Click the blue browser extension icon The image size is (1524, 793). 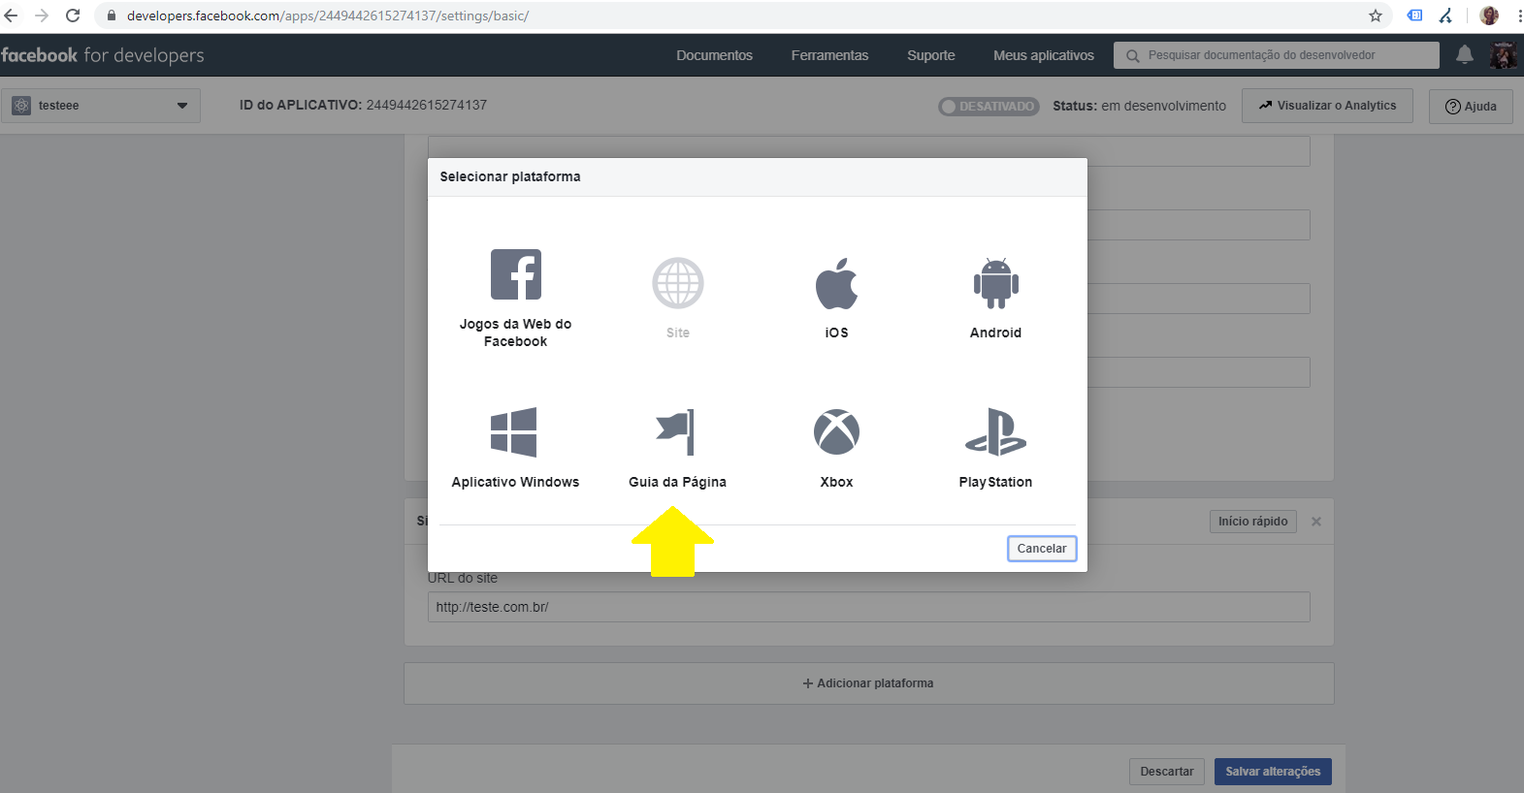coord(1415,16)
